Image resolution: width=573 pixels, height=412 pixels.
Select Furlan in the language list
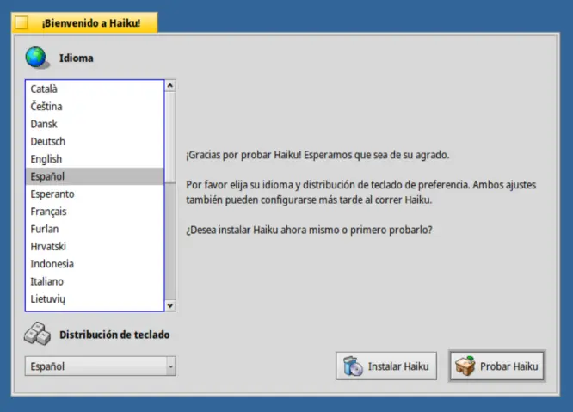(95, 229)
